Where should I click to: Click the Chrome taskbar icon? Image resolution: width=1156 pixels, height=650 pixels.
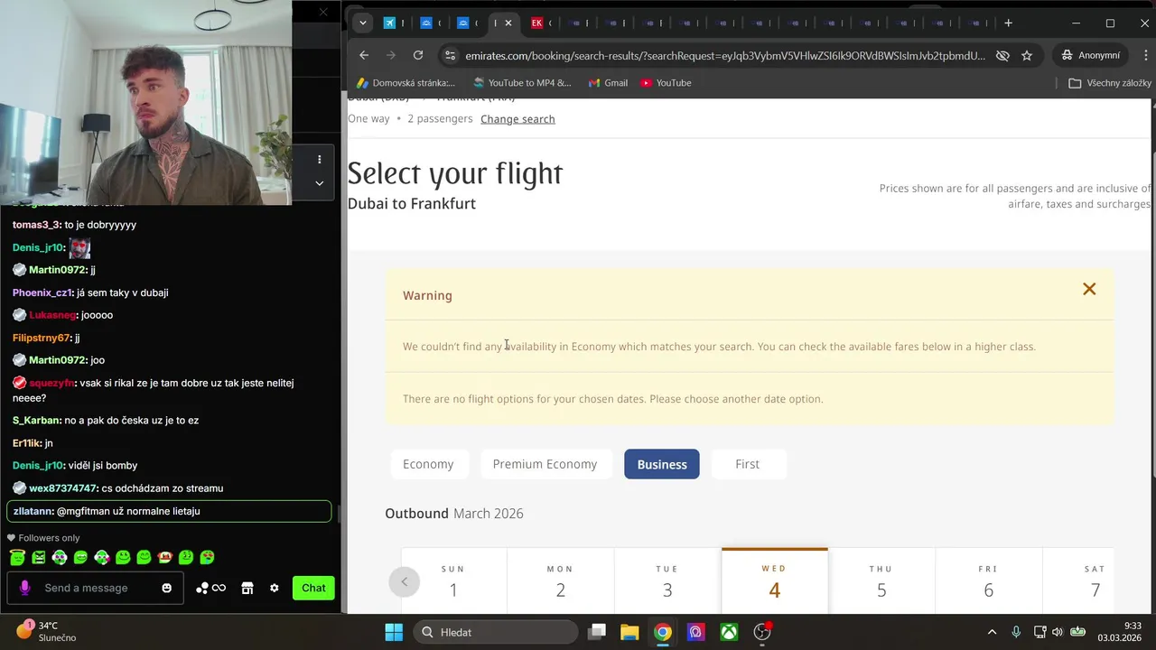click(663, 632)
